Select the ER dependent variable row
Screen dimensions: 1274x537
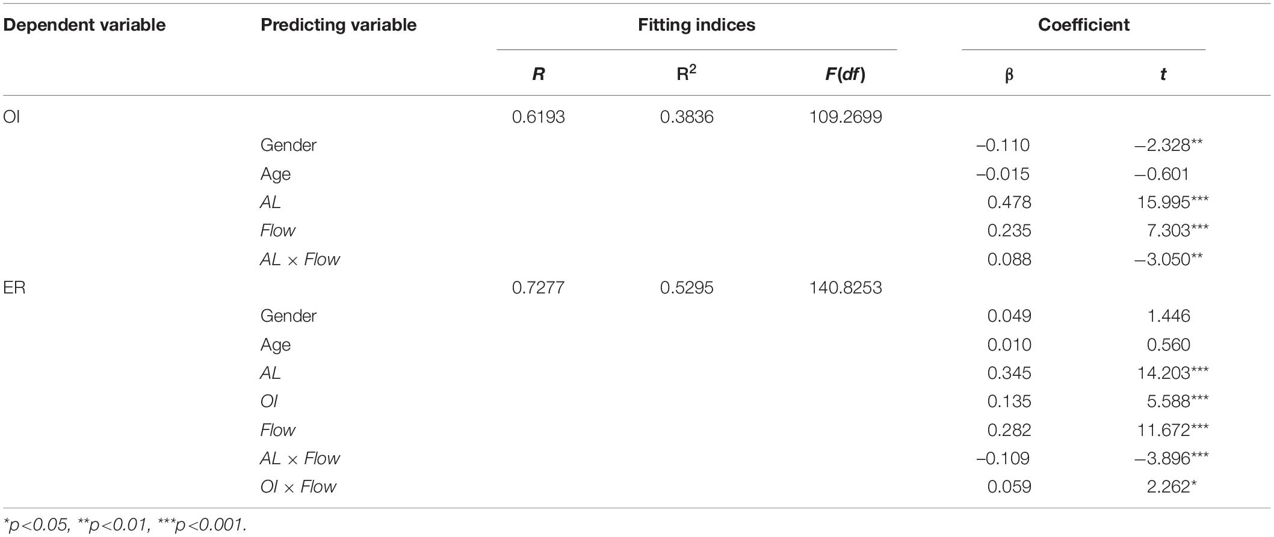pos(637,287)
